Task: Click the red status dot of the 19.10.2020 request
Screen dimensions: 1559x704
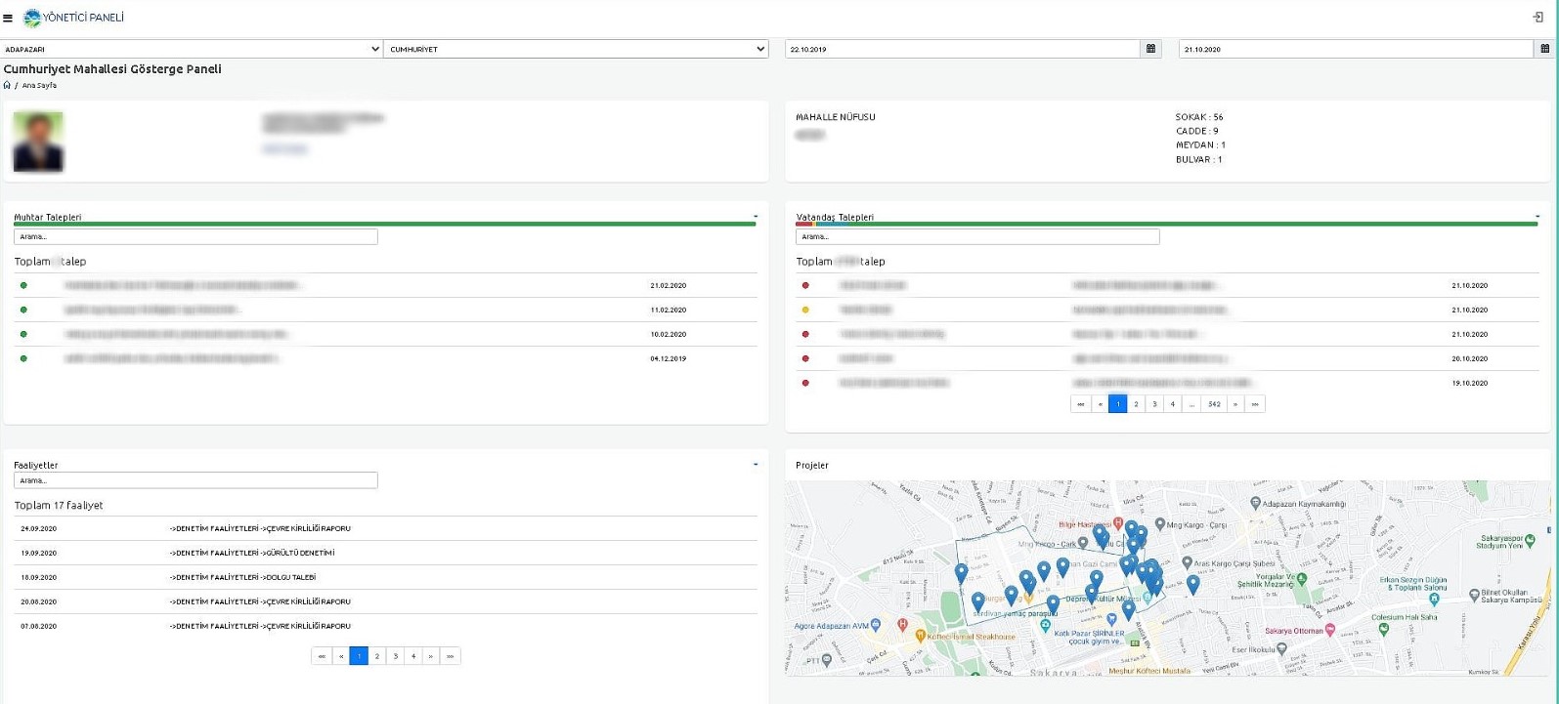Action: (x=805, y=383)
